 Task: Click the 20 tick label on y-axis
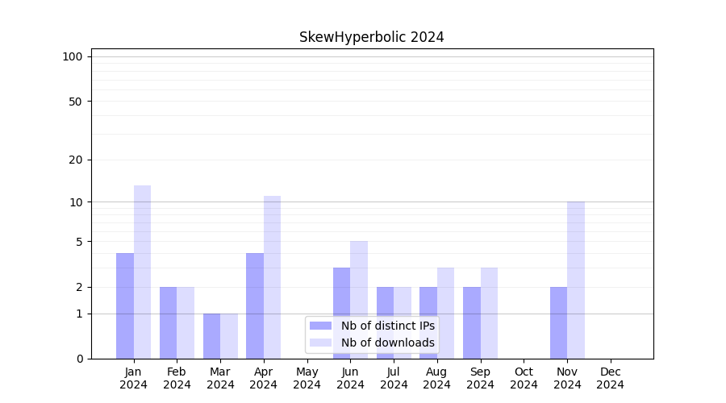(x=76, y=160)
